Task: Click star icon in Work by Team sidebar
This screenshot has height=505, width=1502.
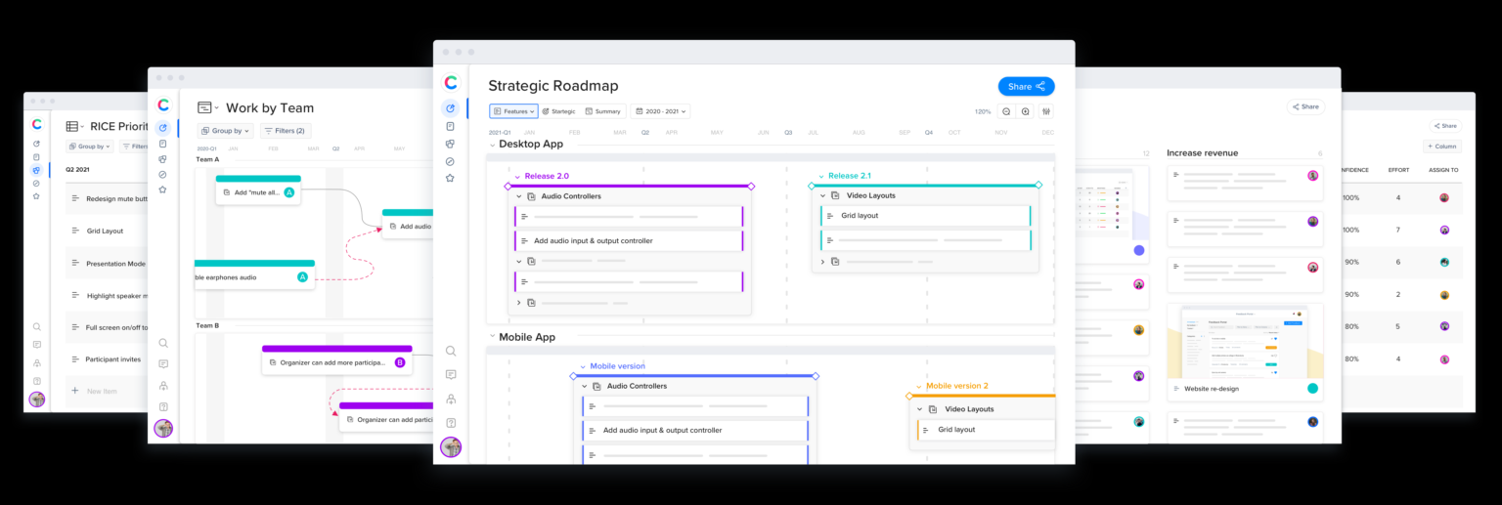Action: click(x=163, y=189)
